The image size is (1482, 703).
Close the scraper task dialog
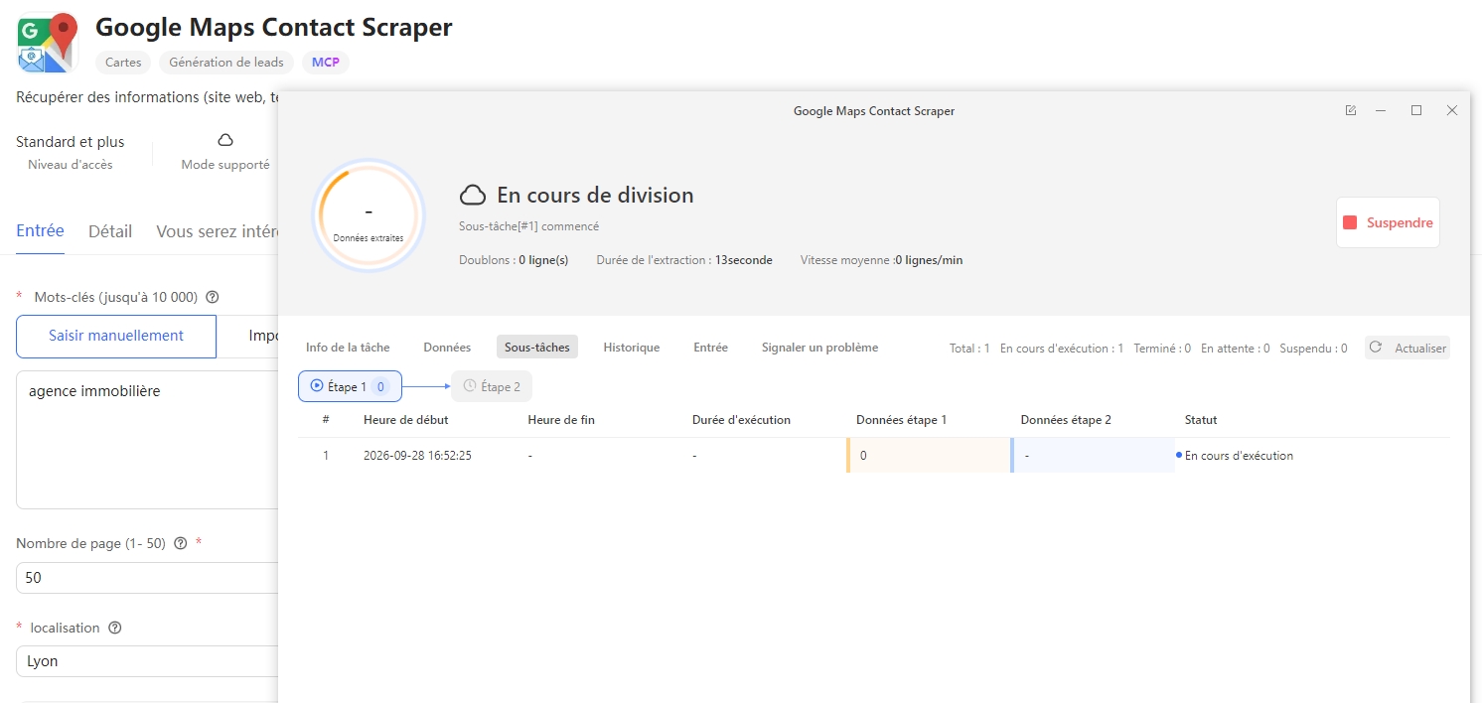point(1452,110)
